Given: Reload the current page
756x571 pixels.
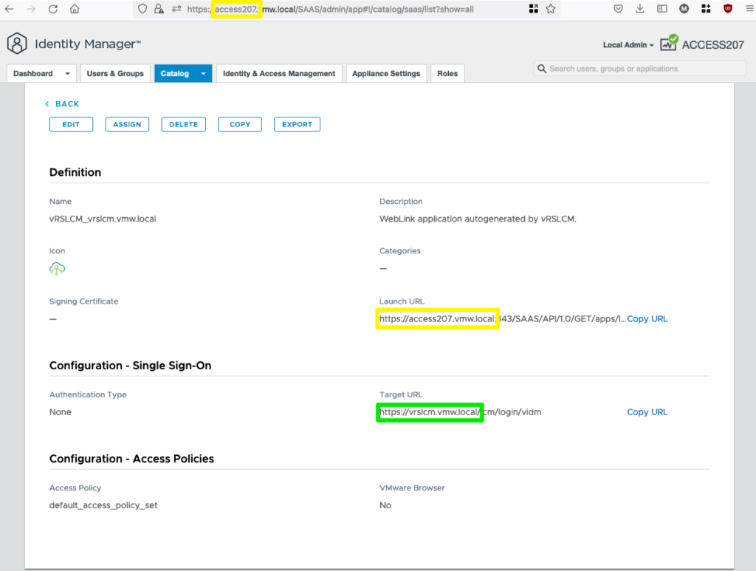Looking at the screenshot, I should [53, 9].
